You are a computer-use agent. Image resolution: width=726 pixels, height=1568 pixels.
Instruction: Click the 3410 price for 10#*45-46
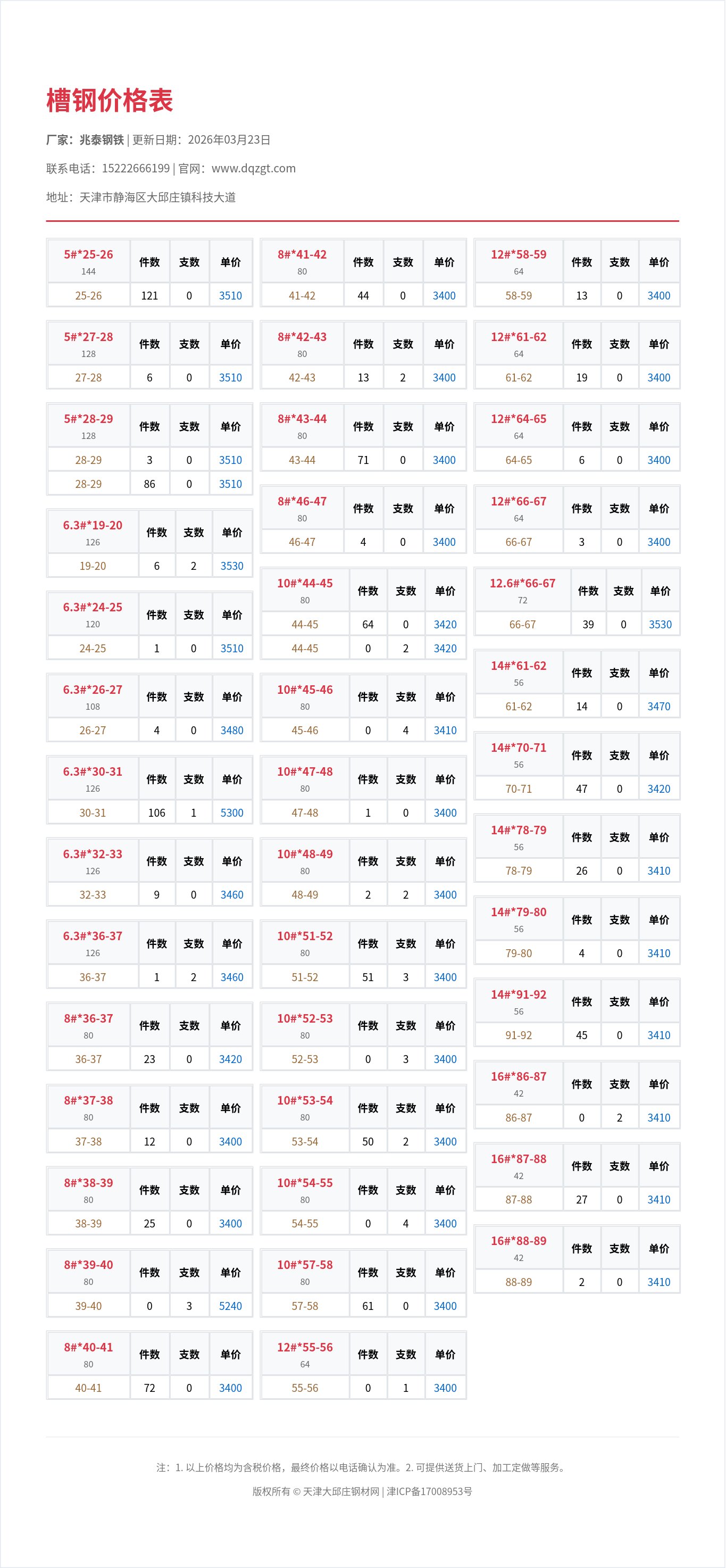(445, 731)
